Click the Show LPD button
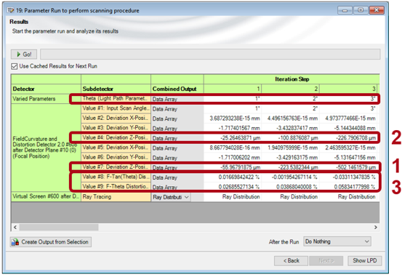This screenshot has width=402, height=277. (x=365, y=260)
